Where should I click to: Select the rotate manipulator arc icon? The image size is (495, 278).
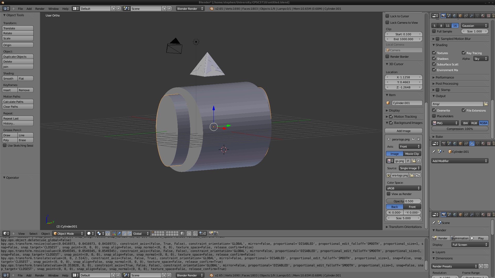coord(124,233)
